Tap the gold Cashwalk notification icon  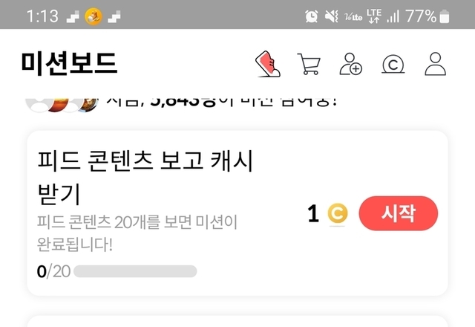pos(94,16)
